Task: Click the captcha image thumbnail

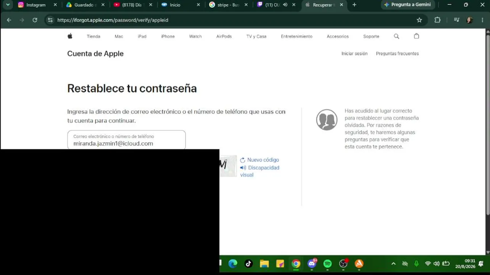Action: pyautogui.click(x=228, y=166)
